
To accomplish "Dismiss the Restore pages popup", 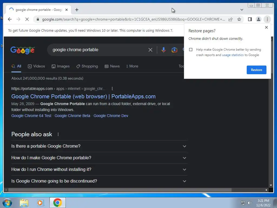I will [x=266, y=27].
